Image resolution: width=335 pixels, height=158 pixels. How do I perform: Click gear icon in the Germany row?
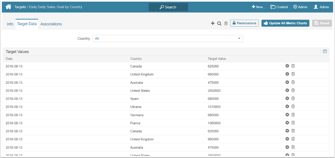[287, 114]
